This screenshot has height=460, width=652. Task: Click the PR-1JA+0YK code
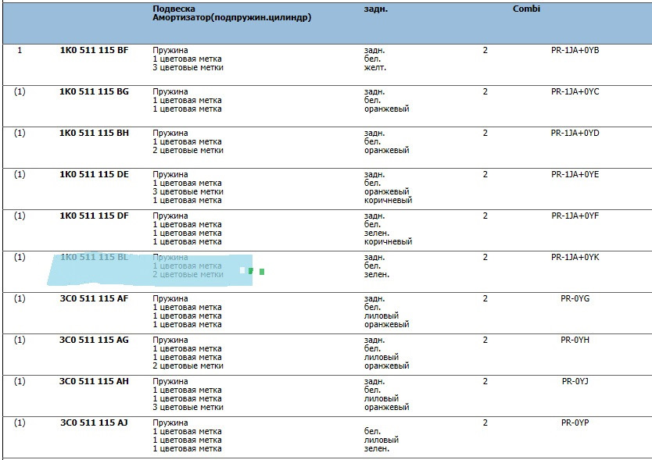575,257
